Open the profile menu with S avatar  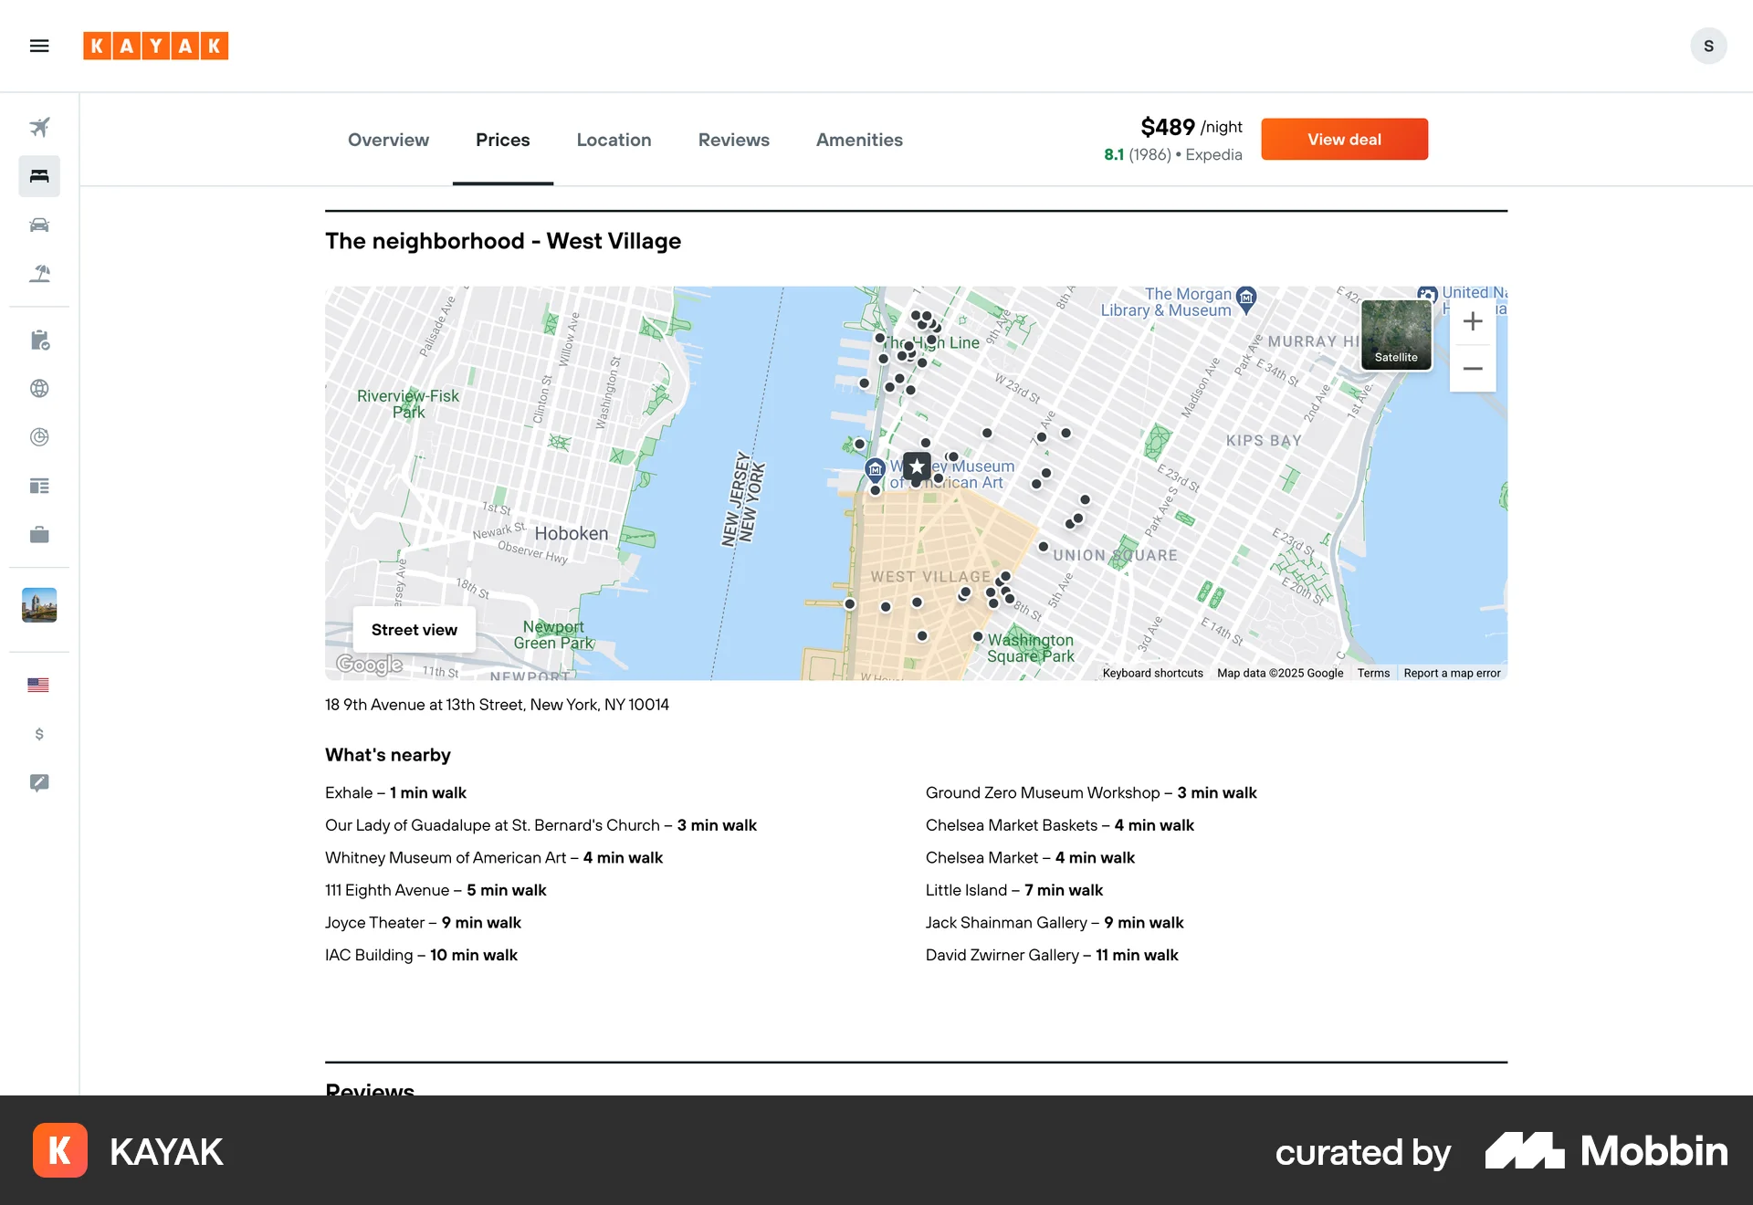(x=1708, y=46)
